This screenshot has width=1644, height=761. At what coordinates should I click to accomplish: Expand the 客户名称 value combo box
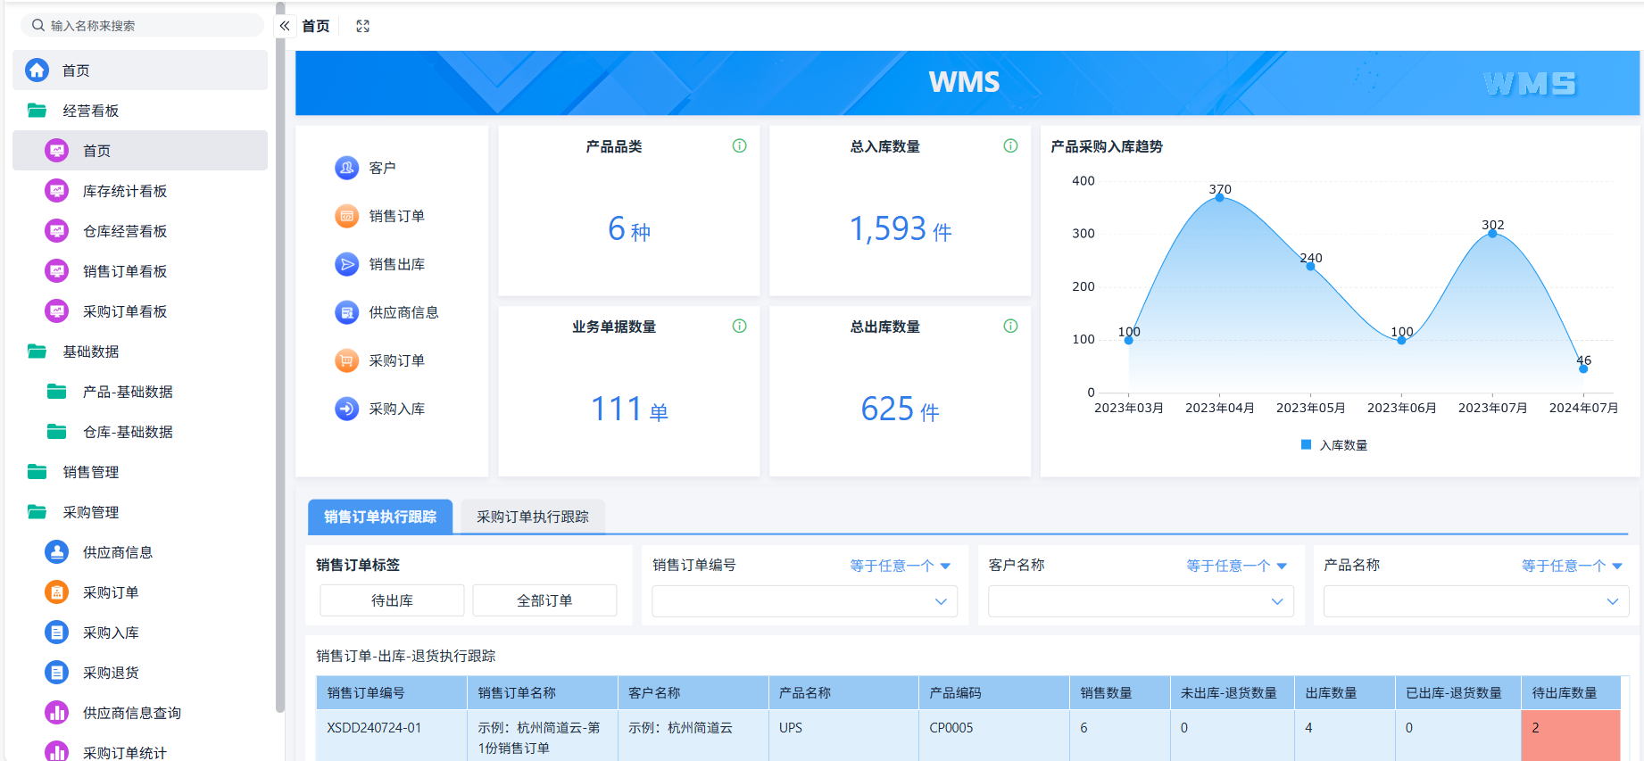coord(1141,601)
